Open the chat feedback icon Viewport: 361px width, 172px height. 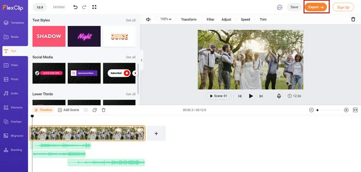280,7
